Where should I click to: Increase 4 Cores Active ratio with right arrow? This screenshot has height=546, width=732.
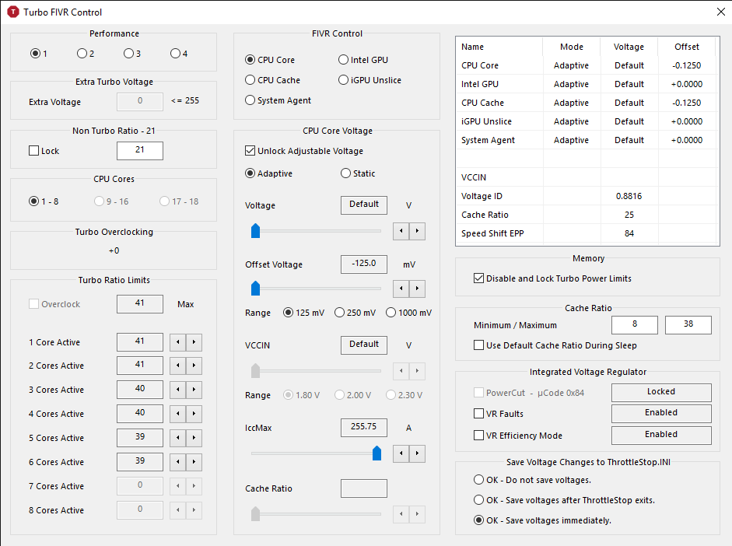click(194, 414)
